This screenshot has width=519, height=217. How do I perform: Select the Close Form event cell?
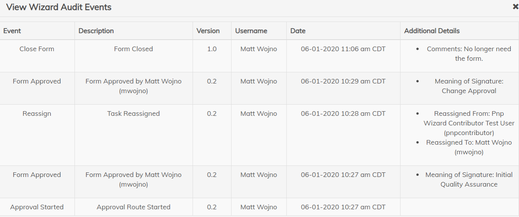point(37,49)
